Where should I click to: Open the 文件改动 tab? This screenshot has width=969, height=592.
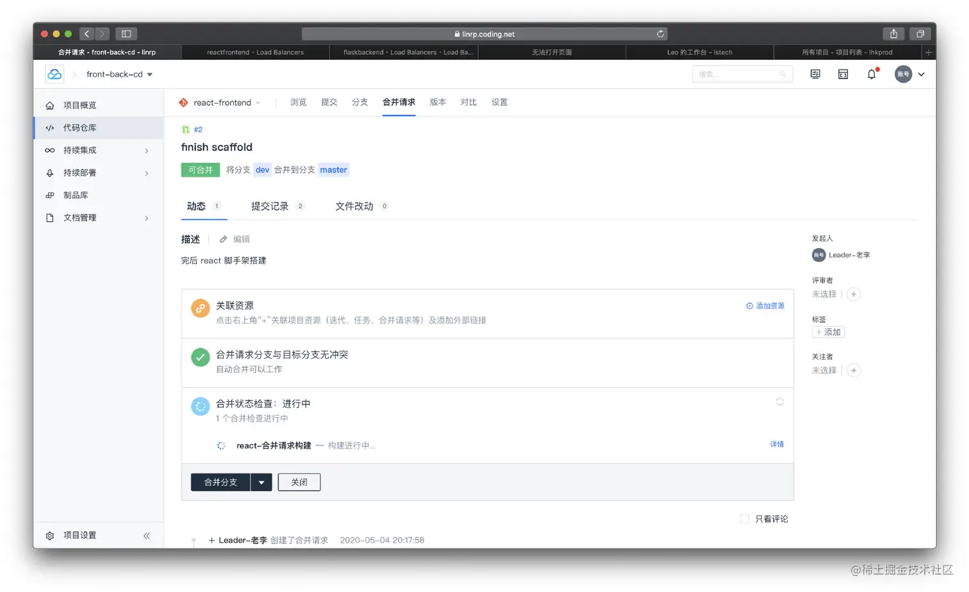361,206
